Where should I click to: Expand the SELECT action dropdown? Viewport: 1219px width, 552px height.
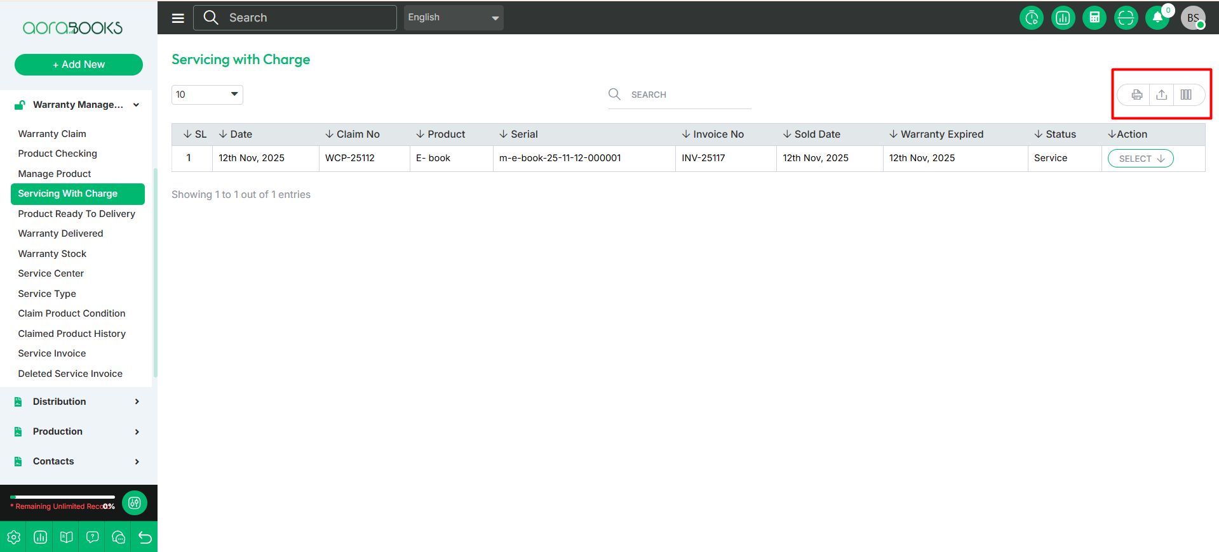point(1140,159)
